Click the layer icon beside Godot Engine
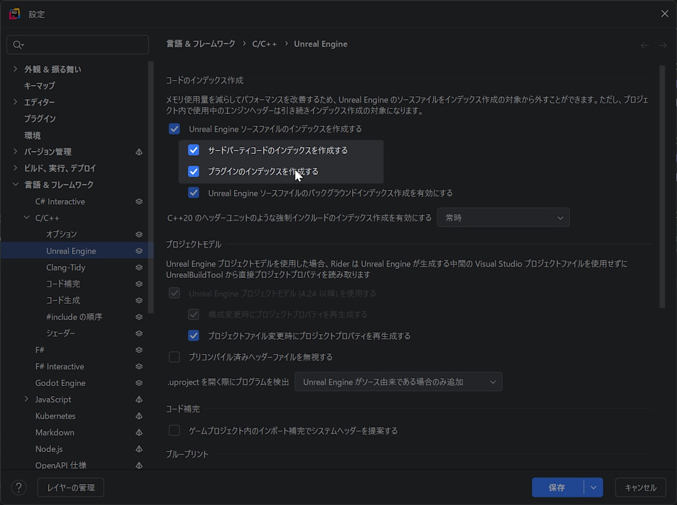 pyautogui.click(x=139, y=383)
